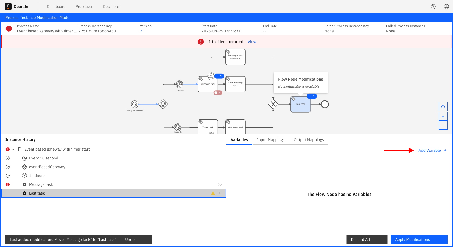
Task: Zoom out of the diagram
Action: [x=443, y=125]
